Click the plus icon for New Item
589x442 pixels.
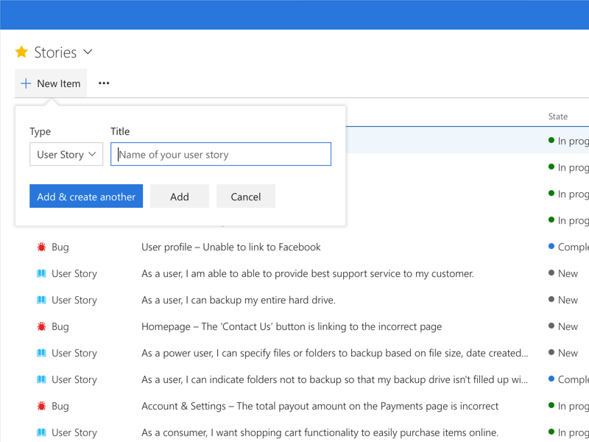coord(26,83)
